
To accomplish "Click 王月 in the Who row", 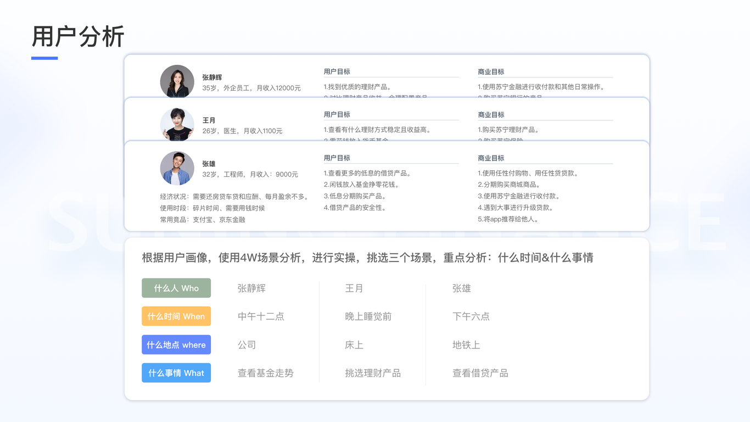I will click(x=354, y=288).
